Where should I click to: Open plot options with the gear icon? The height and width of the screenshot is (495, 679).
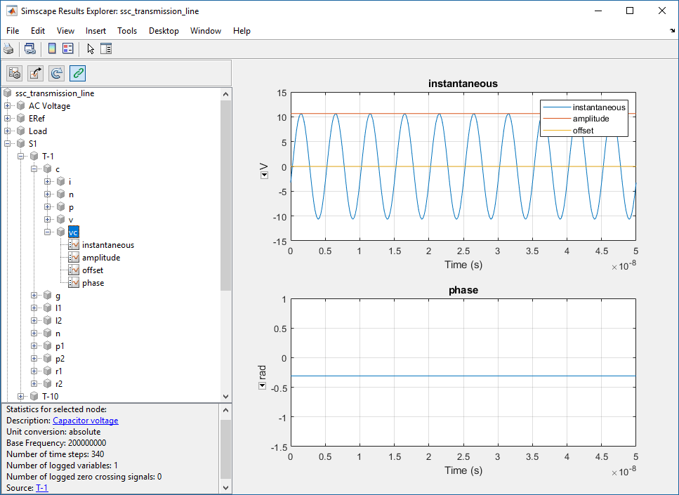click(15, 72)
